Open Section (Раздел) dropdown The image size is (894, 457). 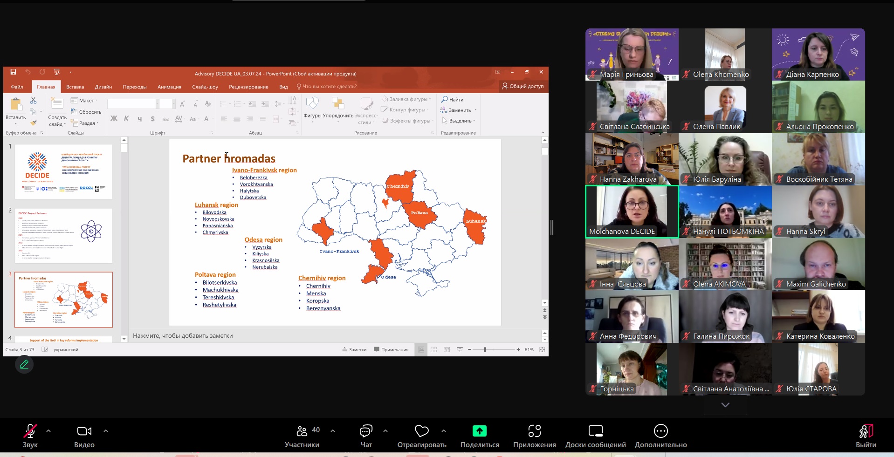(x=85, y=123)
